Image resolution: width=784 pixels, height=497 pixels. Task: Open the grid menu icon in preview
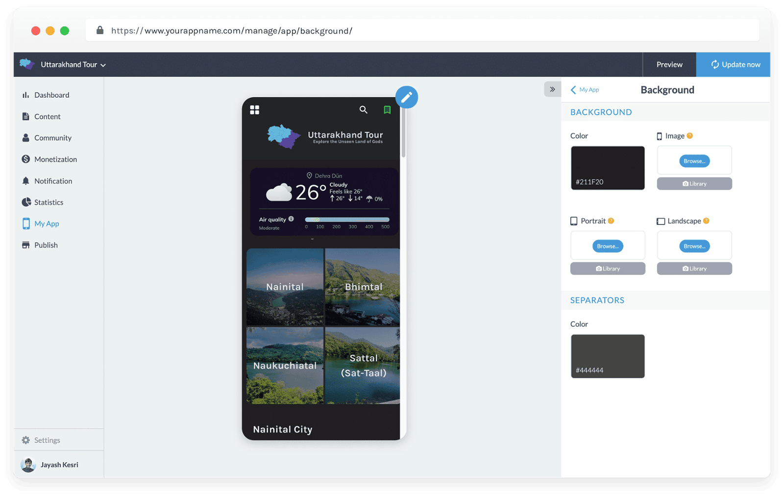[x=254, y=110]
